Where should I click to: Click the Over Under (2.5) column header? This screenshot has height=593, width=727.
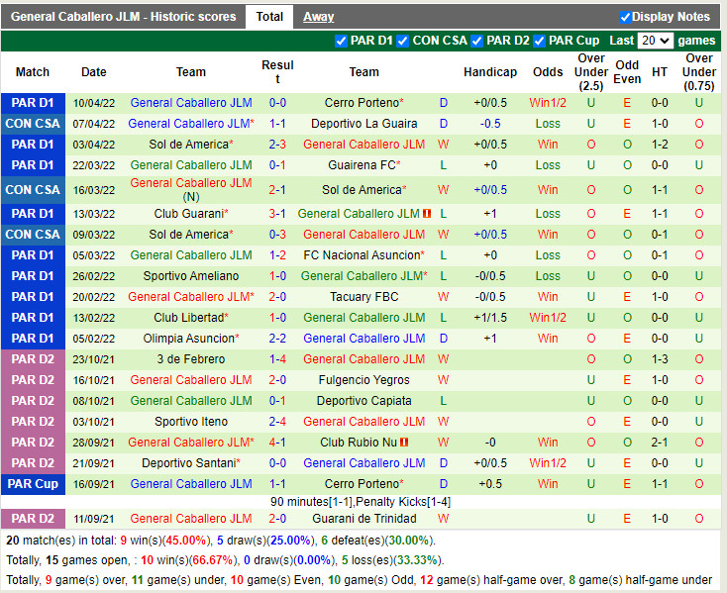point(590,72)
